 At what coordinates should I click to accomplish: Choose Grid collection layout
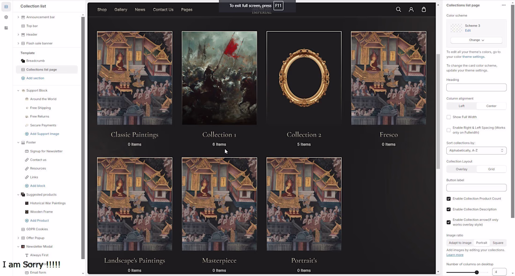click(491, 169)
